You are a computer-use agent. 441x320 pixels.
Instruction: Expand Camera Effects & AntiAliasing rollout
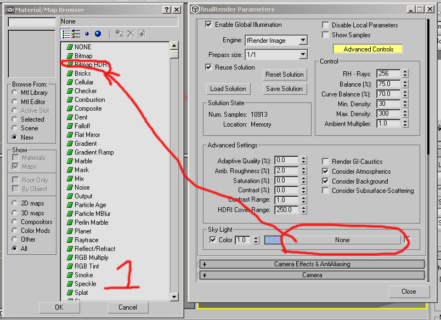(x=312, y=264)
